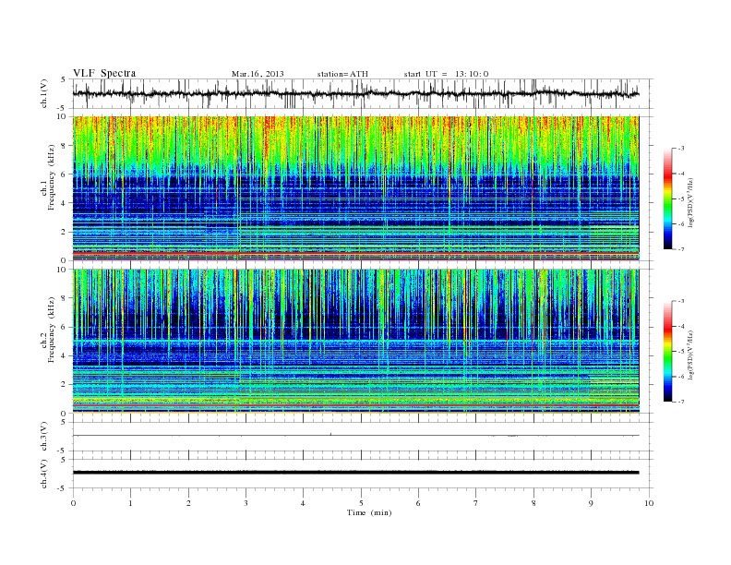Click the 'ch.4(V)' axis label
Image resolution: width=731 pixels, height=565 pixels.
coord(44,474)
